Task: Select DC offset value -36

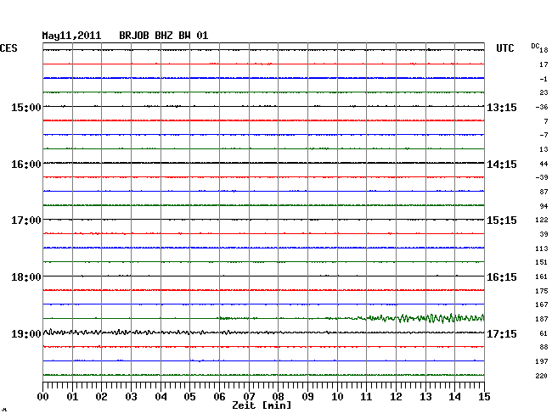Action: tap(542, 107)
